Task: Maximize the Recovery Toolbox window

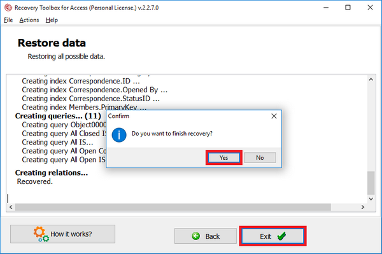Action: pyautogui.click(x=348, y=8)
